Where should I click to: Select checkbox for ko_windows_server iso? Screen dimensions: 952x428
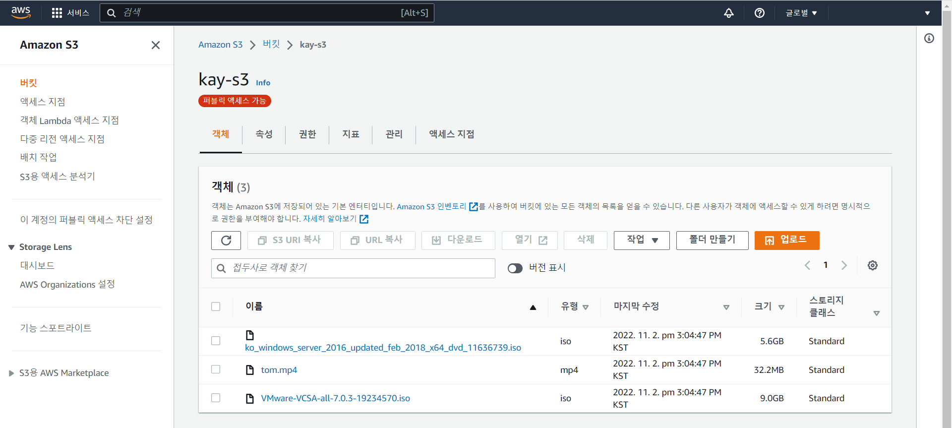click(216, 341)
